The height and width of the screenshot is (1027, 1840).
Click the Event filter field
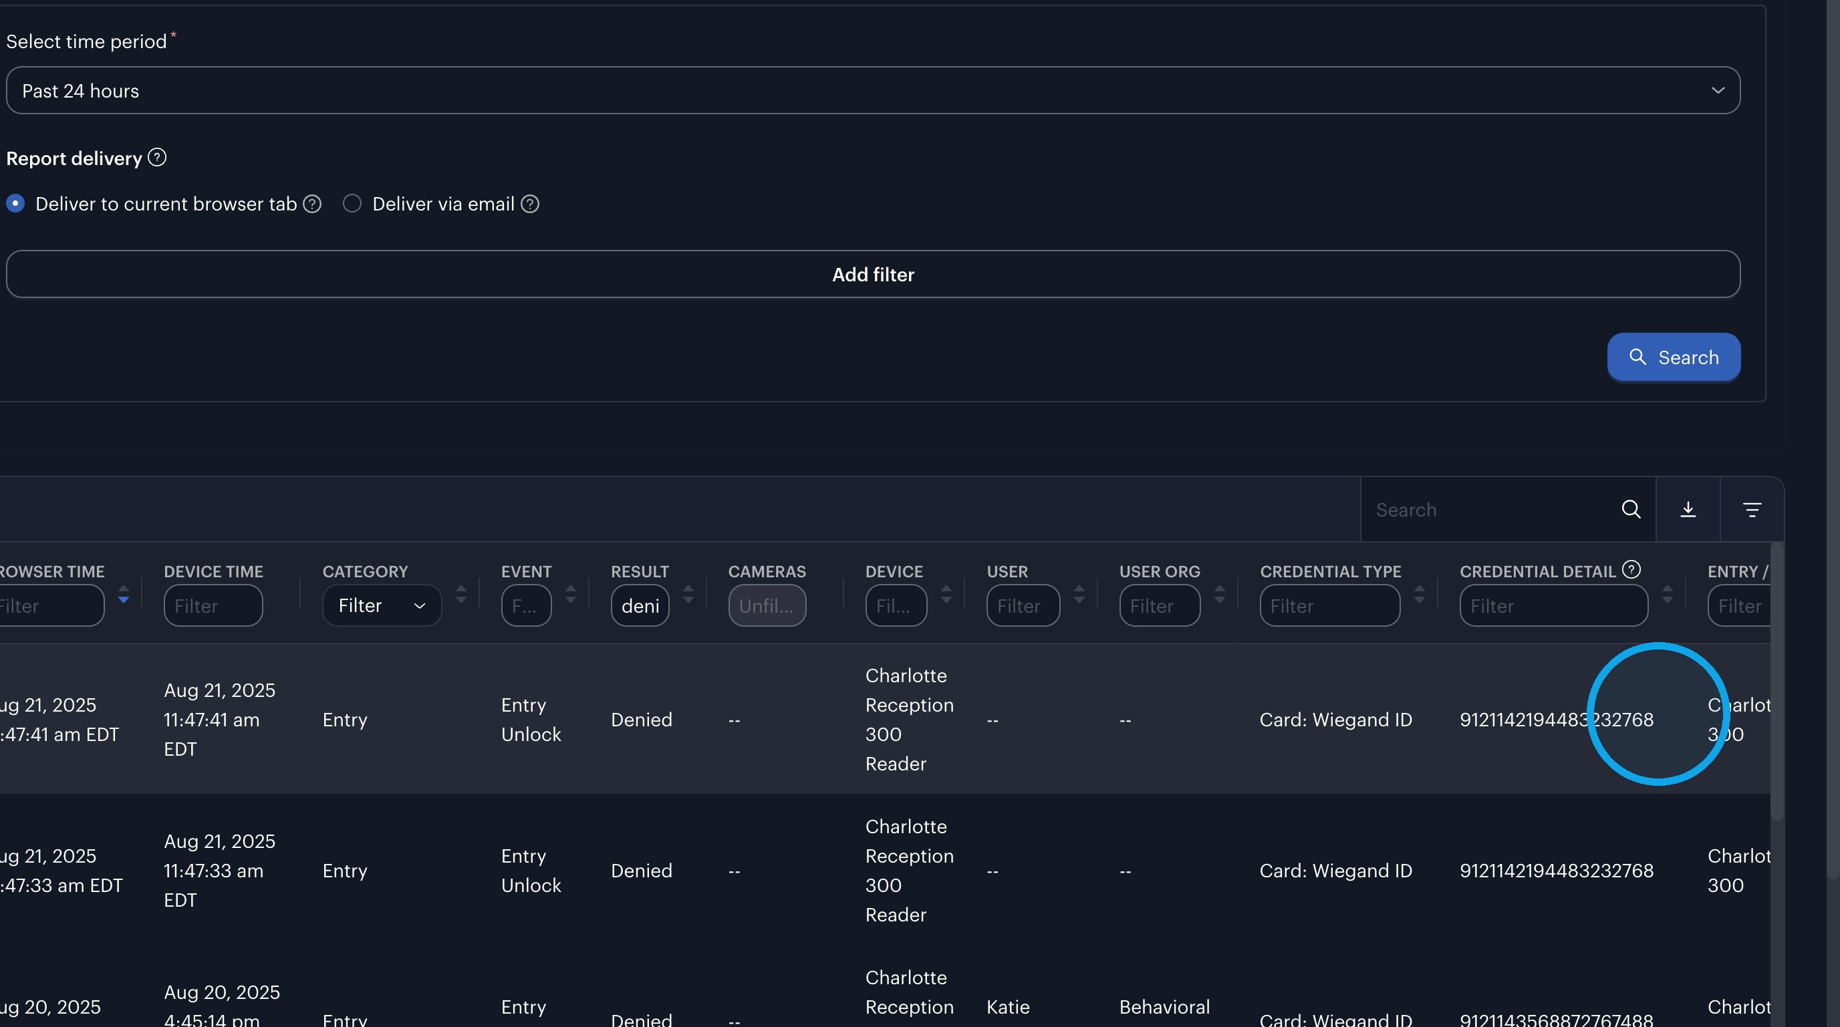tap(527, 605)
